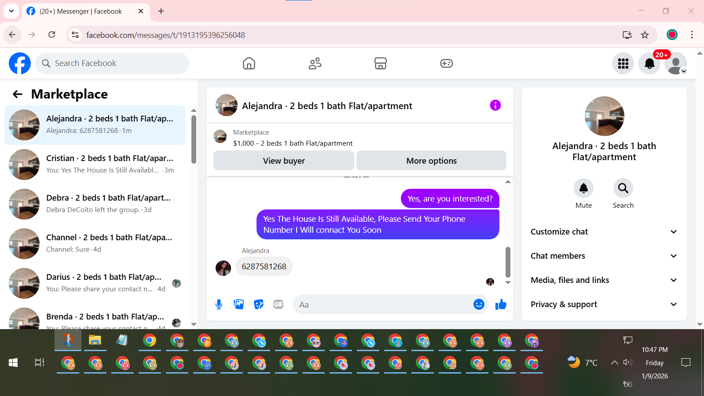The image size is (704, 396).
Task: Click the install app icon in address bar
Action: [x=627, y=35]
